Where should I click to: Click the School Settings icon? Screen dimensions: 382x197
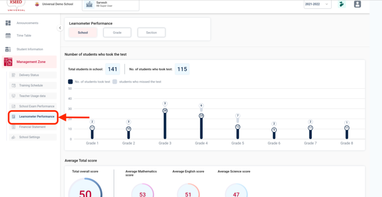[14, 137]
